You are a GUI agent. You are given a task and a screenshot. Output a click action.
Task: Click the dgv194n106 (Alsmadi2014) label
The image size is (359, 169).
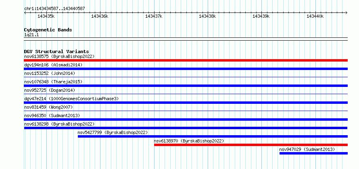tap(53, 65)
